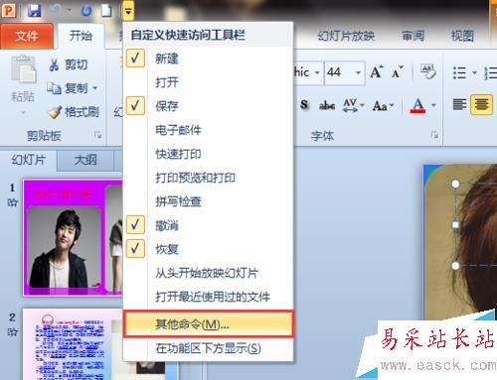Open the File (文件) tab
The height and width of the screenshot is (380, 497).
pos(27,36)
